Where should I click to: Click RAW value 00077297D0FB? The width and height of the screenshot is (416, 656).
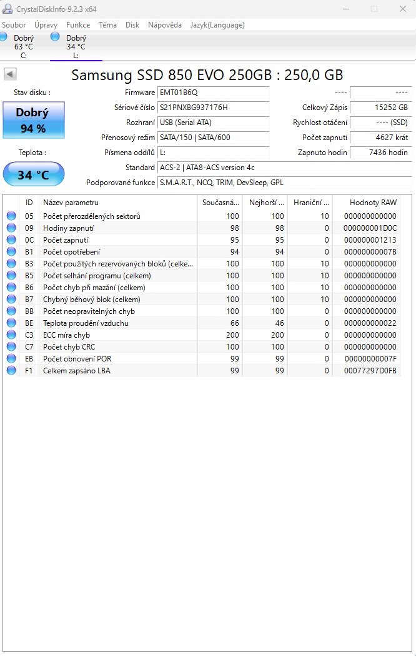pyautogui.click(x=370, y=370)
